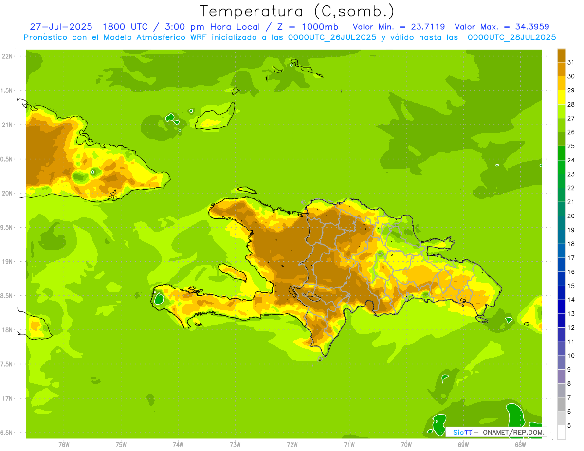Screen dimensions: 584x451
Task: Click the "8" colorbar label
Action: pos(569,383)
